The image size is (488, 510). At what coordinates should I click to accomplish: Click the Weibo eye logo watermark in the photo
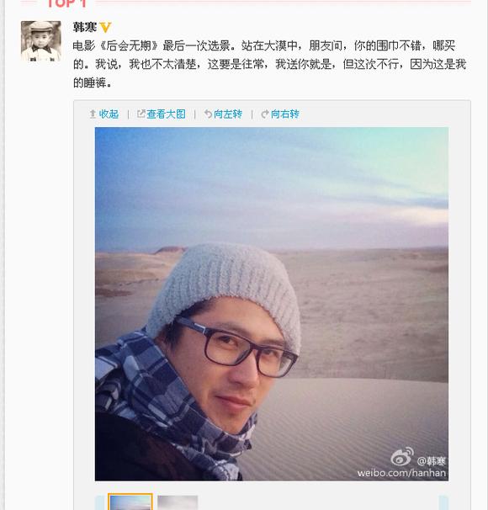pos(402,457)
